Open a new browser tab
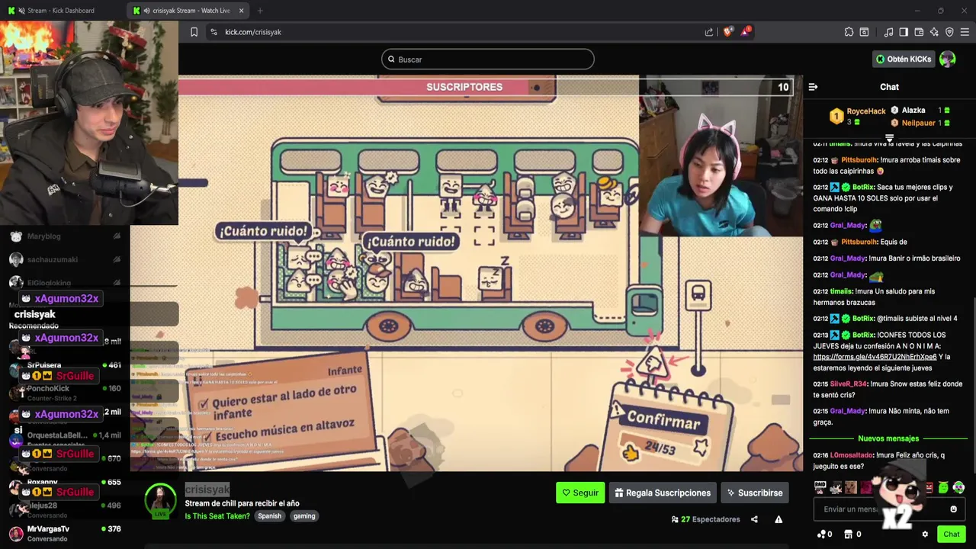This screenshot has width=976, height=549. point(260,11)
